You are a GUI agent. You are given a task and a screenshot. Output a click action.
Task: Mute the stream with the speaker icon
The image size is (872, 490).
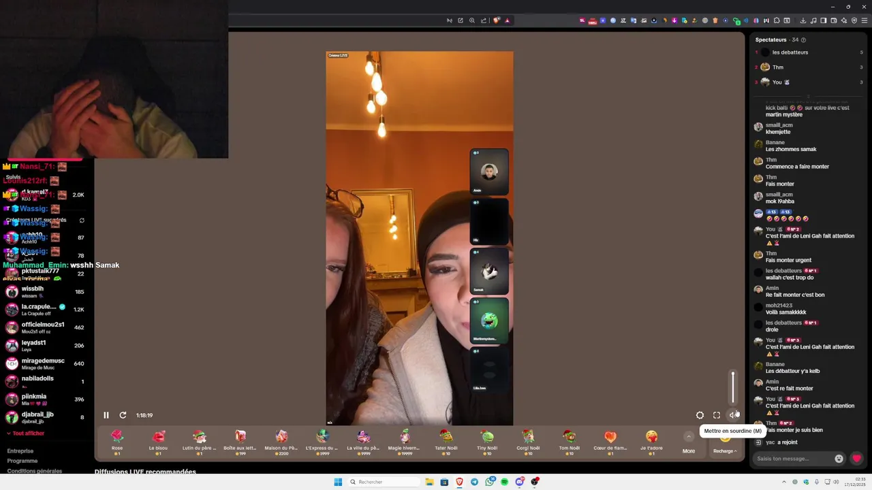(733, 415)
